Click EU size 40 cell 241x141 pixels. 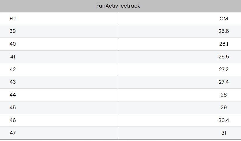point(13,44)
